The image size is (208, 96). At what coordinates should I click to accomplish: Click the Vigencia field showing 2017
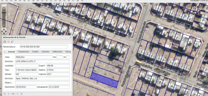(x=58, y=74)
